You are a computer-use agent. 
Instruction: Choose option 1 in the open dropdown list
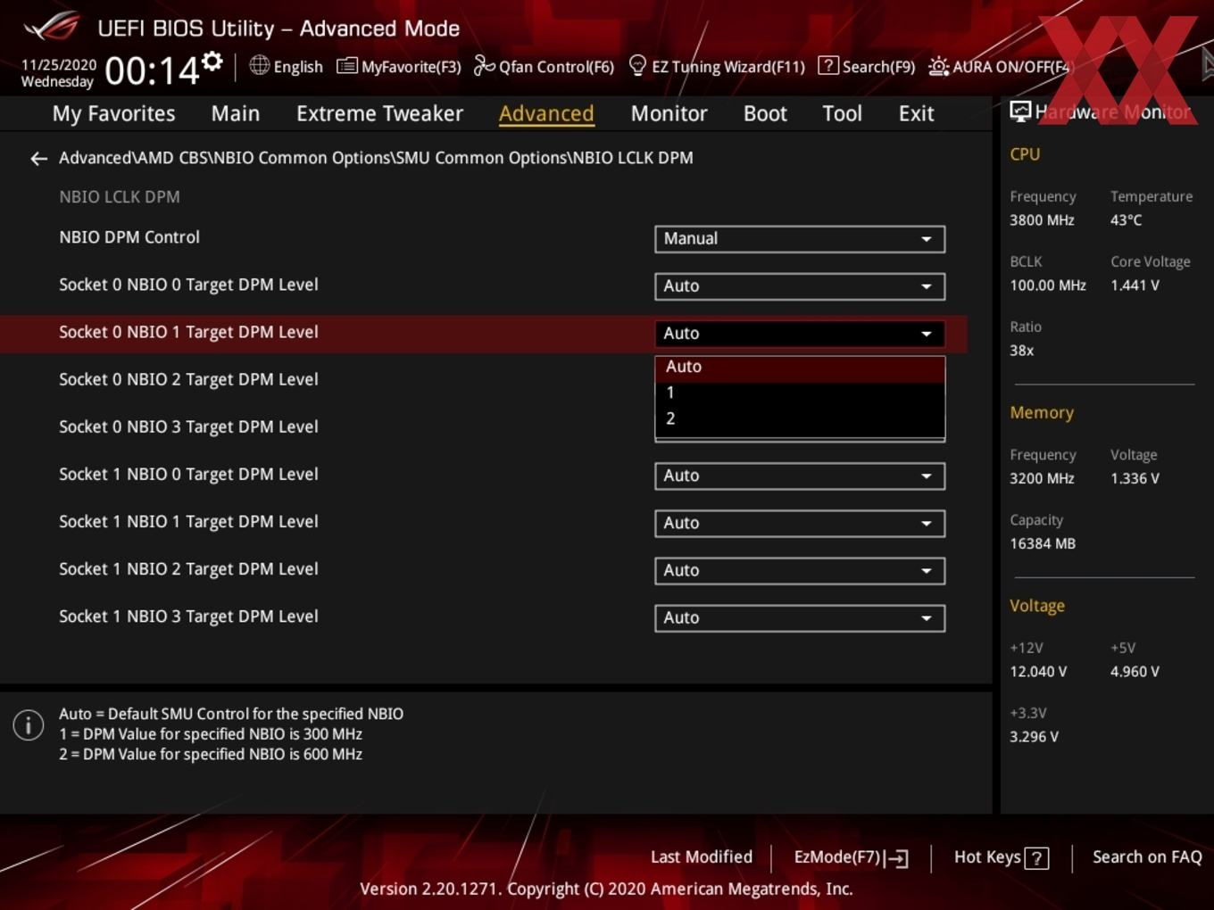pos(800,393)
